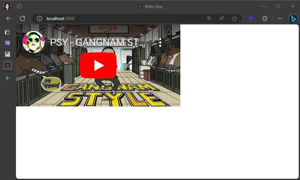
Task: Close the browser window
Action: click(x=293, y=6)
